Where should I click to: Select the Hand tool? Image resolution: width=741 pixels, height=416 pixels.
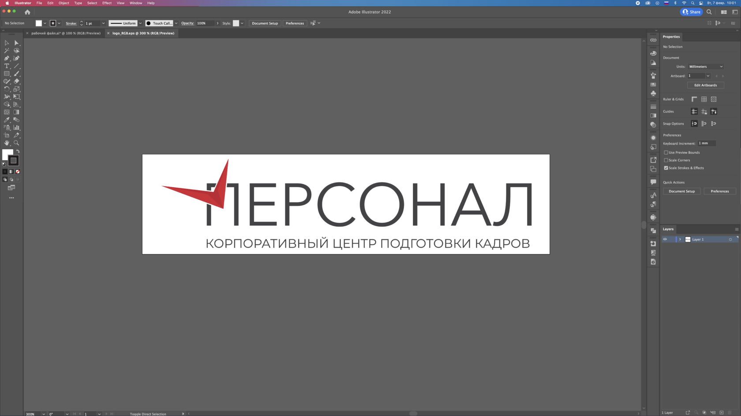7,143
